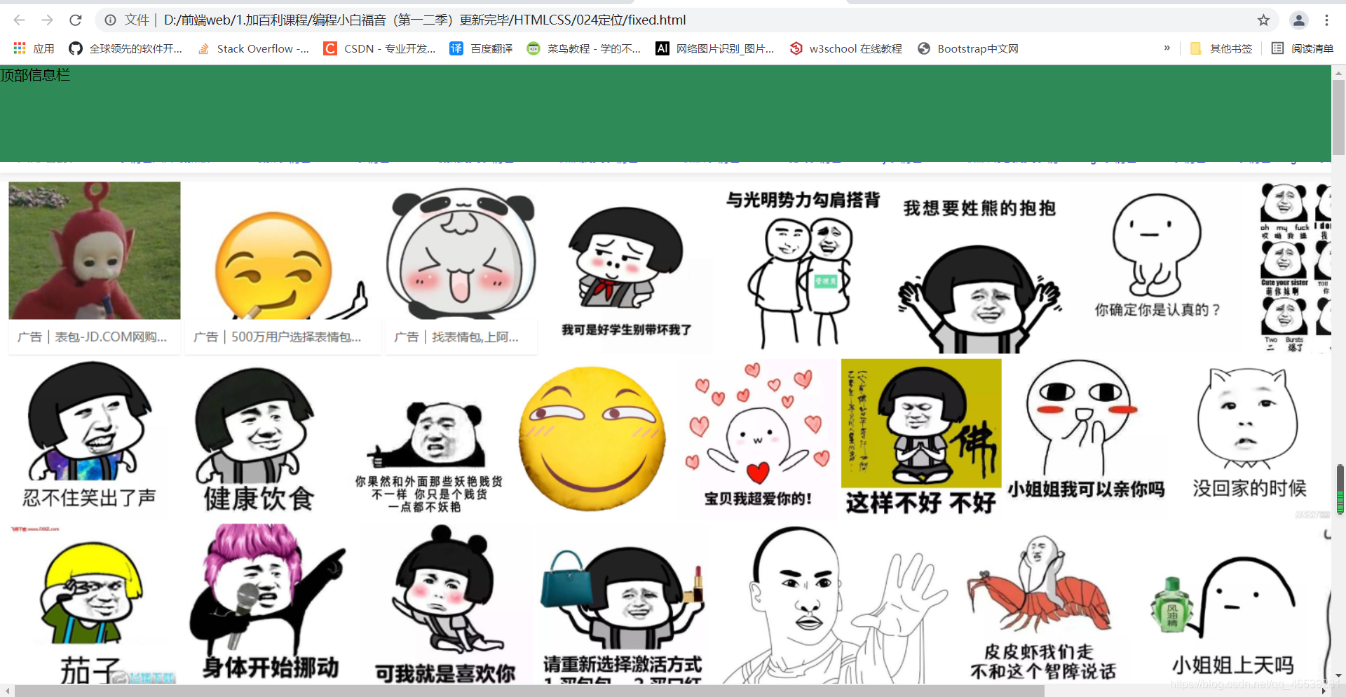Viewport: 1346px width, 697px height.
Task: Open the 其他书签 folder
Action: tap(1221, 48)
